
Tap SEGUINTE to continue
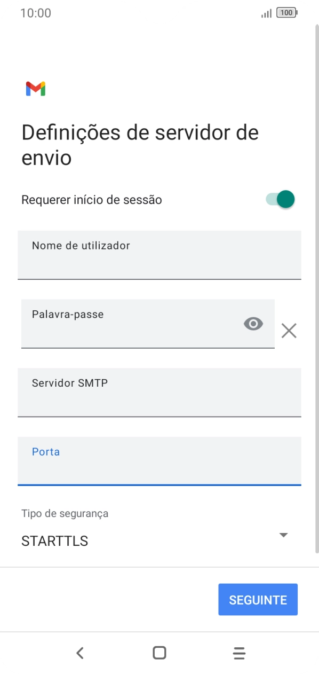point(258,599)
